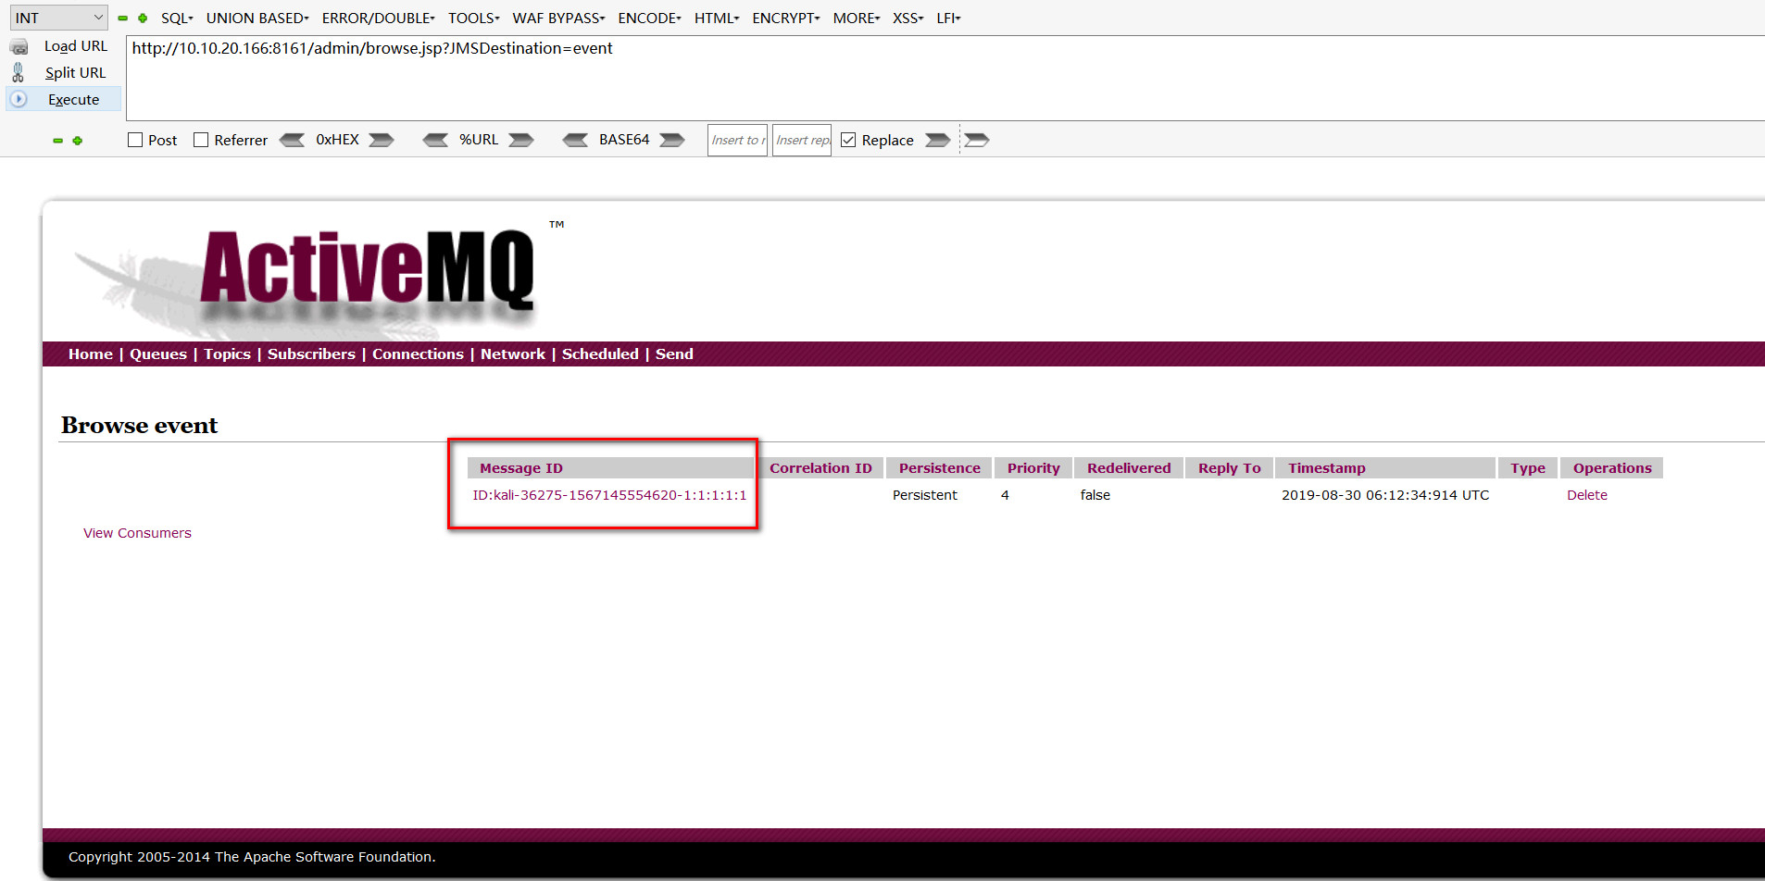Click the Timestamp column header

coord(1385,468)
